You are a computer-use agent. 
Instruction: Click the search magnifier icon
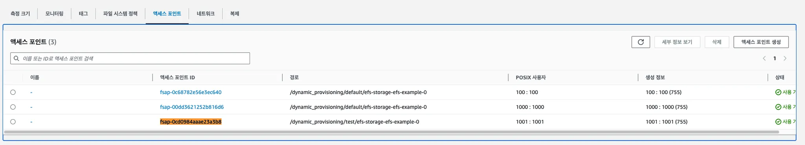(17, 58)
